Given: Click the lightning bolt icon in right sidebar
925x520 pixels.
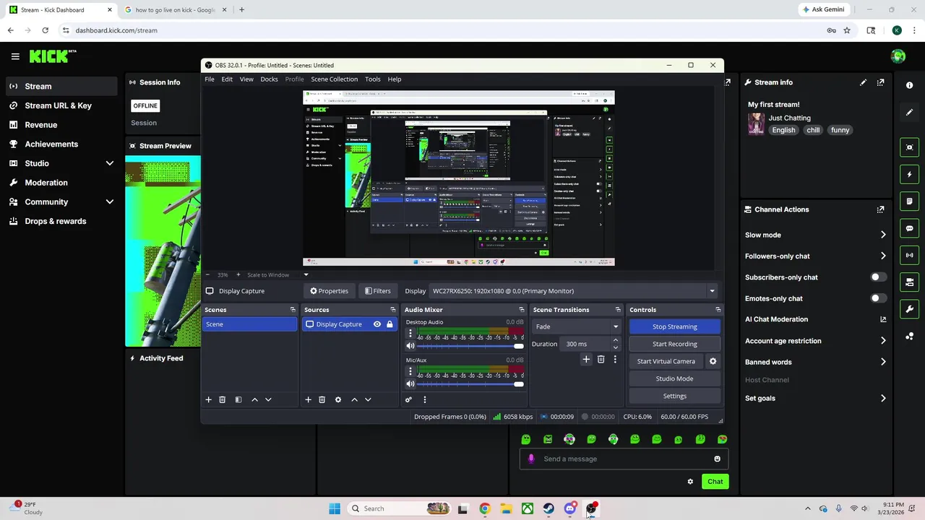Looking at the screenshot, I should (909, 174).
